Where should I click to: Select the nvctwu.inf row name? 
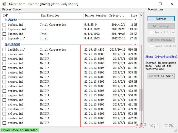click(15, 63)
